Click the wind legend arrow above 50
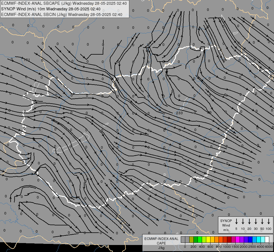 [x=262, y=221]
